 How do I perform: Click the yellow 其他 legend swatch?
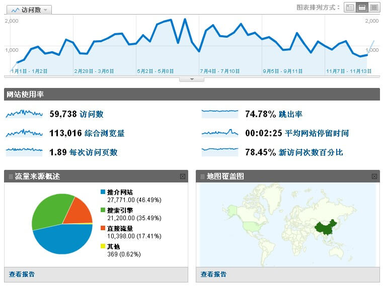(103, 246)
